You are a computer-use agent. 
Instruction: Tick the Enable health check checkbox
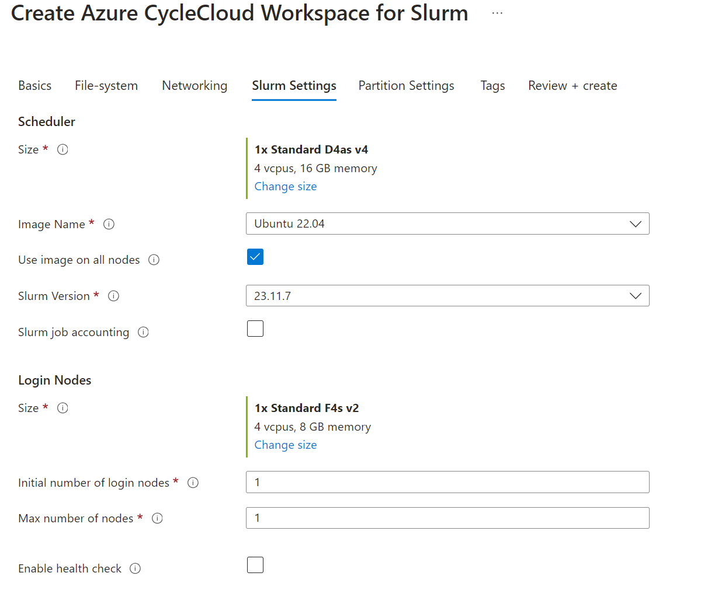[x=255, y=565]
